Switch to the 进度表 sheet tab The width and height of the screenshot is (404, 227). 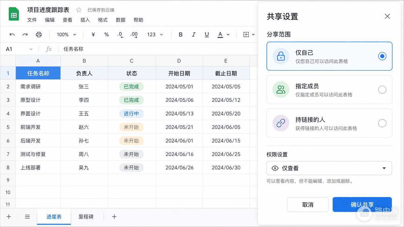coord(54,217)
